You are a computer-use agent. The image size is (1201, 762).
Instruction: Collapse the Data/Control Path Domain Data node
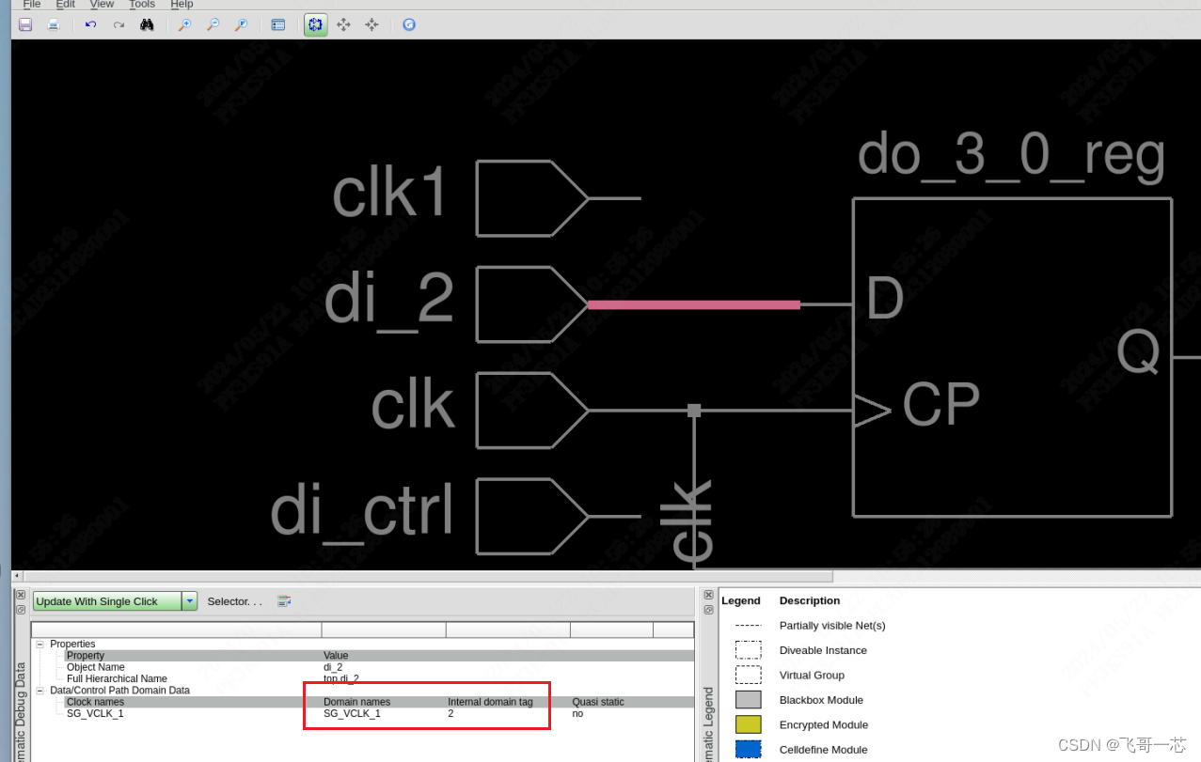(39, 690)
